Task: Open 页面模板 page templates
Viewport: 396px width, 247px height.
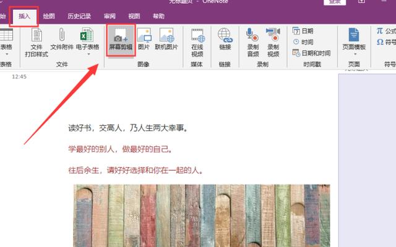Action: (x=354, y=39)
